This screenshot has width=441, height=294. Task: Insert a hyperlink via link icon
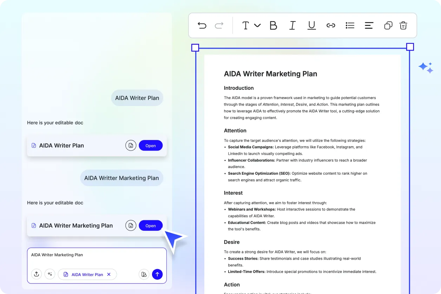click(331, 25)
